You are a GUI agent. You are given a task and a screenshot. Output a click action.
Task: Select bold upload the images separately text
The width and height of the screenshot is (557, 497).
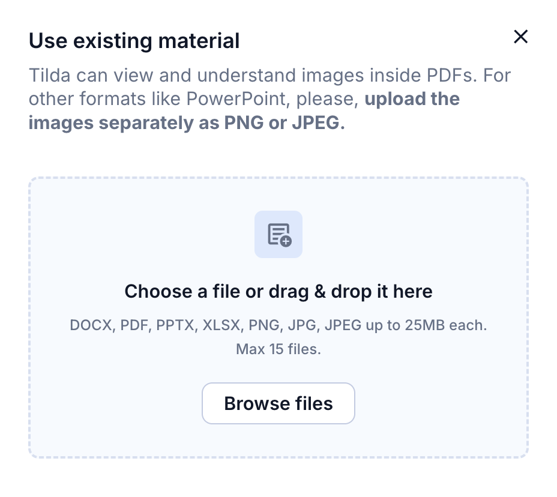[244, 111]
